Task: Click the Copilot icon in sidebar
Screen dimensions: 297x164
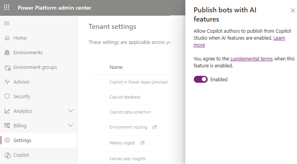Action: click(x=7, y=155)
